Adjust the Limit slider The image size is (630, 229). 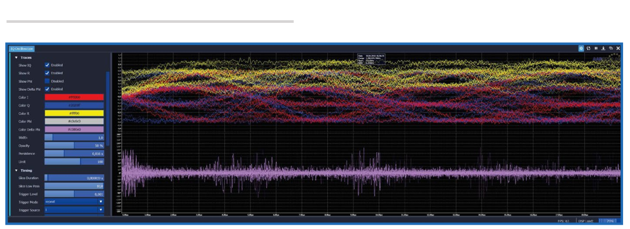coord(74,162)
